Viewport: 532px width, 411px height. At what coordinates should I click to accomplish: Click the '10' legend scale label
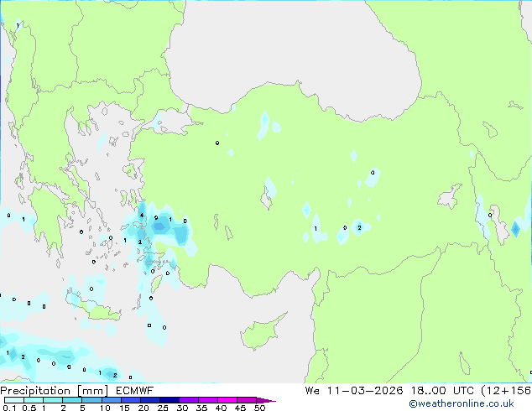[105, 408]
